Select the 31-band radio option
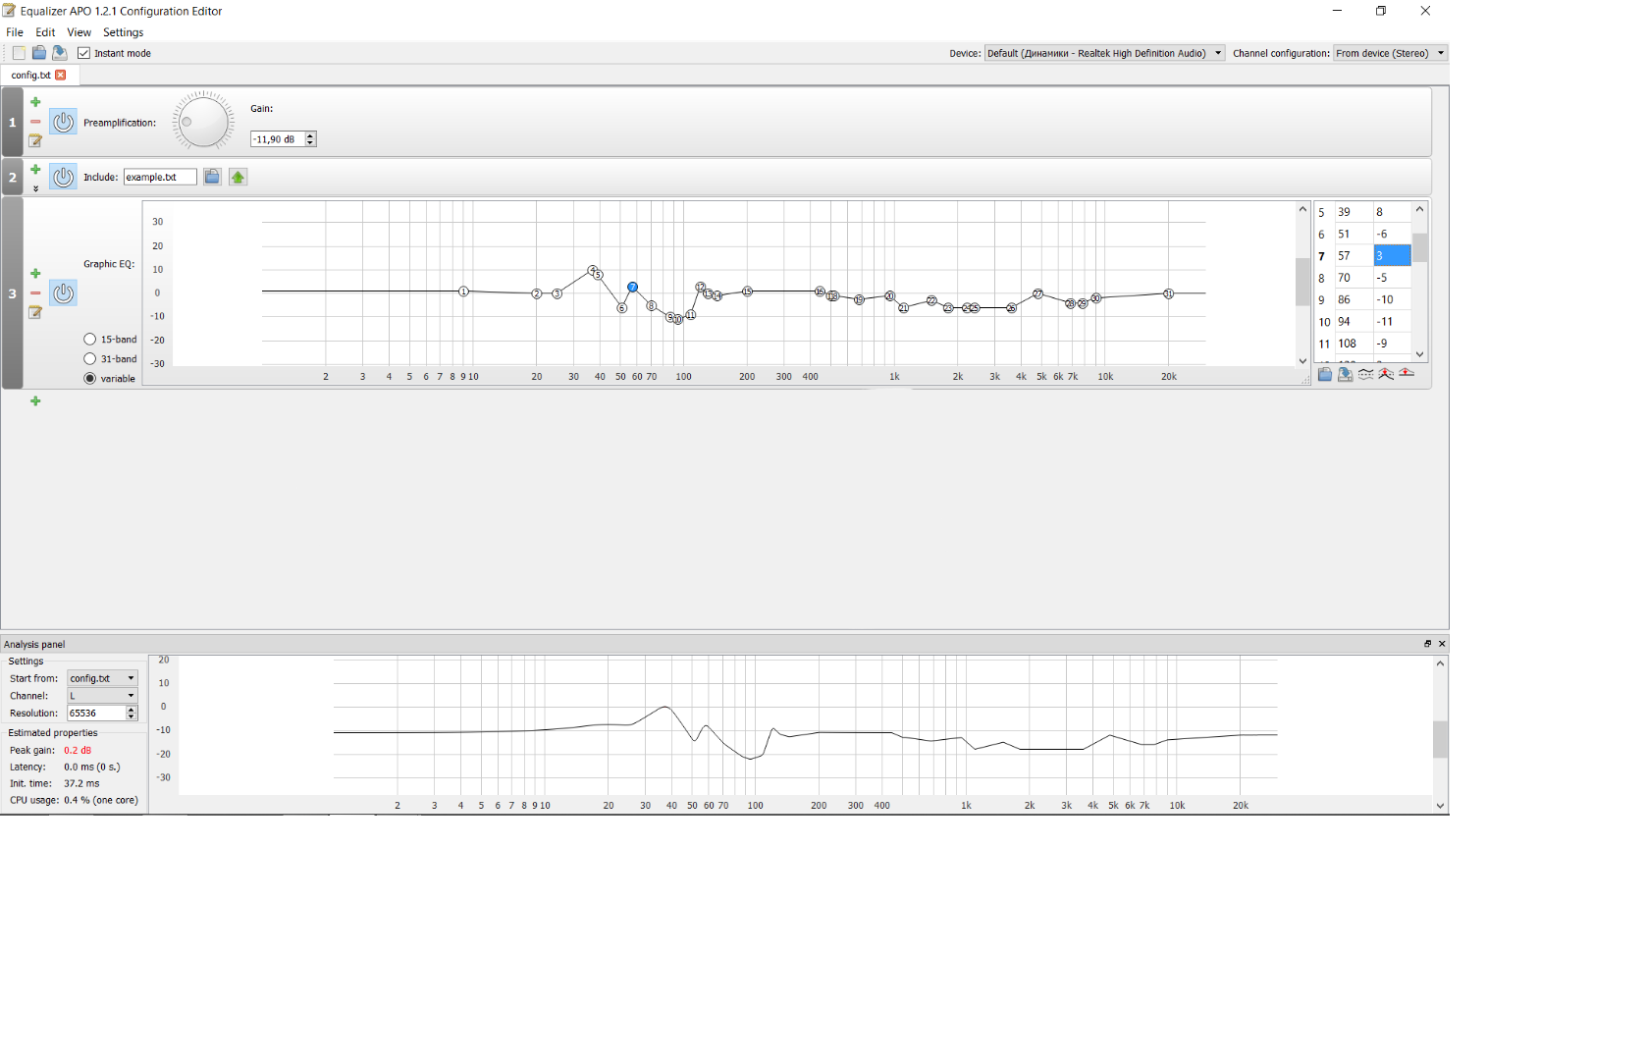This screenshot has height=1060, width=1646. tap(90, 359)
